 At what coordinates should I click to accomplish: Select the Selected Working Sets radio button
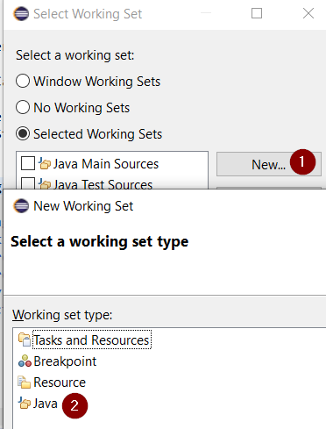pyautogui.click(x=23, y=134)
